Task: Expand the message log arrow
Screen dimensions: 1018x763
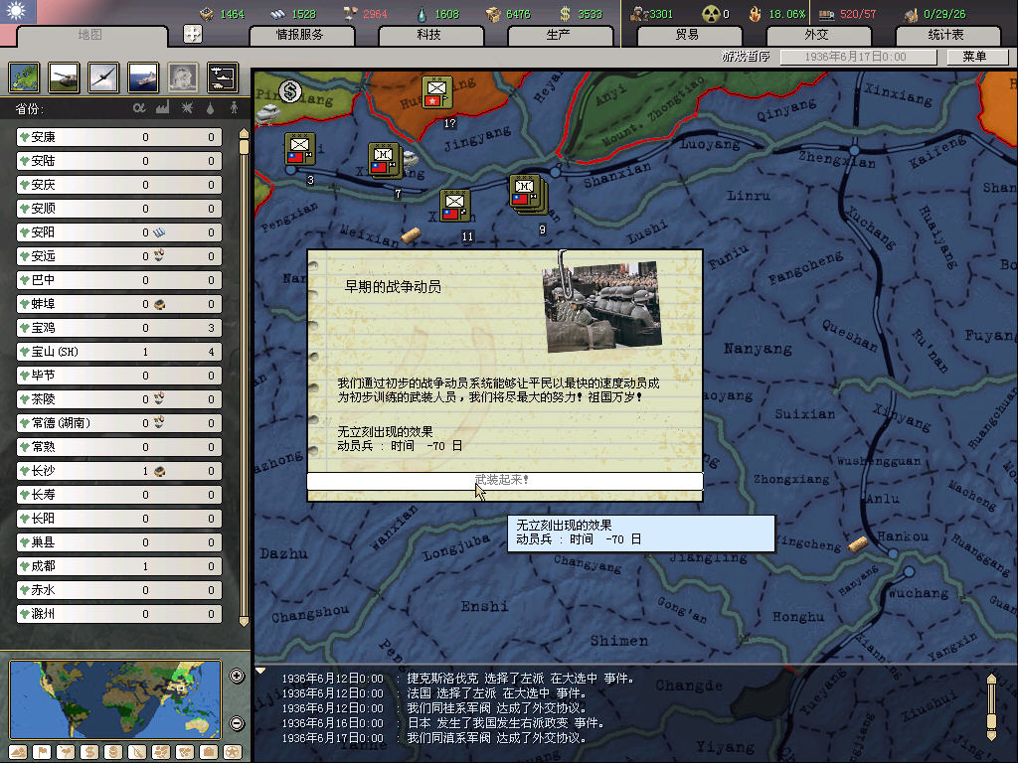Action: (260, 671)
